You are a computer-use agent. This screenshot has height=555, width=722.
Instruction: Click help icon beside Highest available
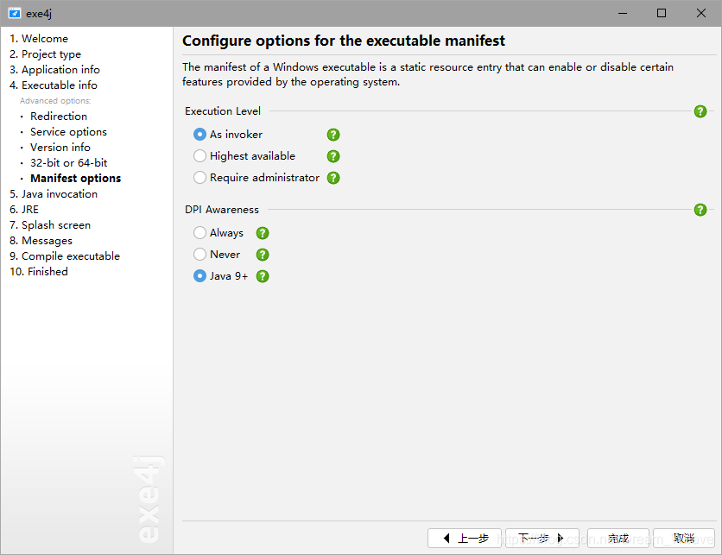[x=333, y=156]
